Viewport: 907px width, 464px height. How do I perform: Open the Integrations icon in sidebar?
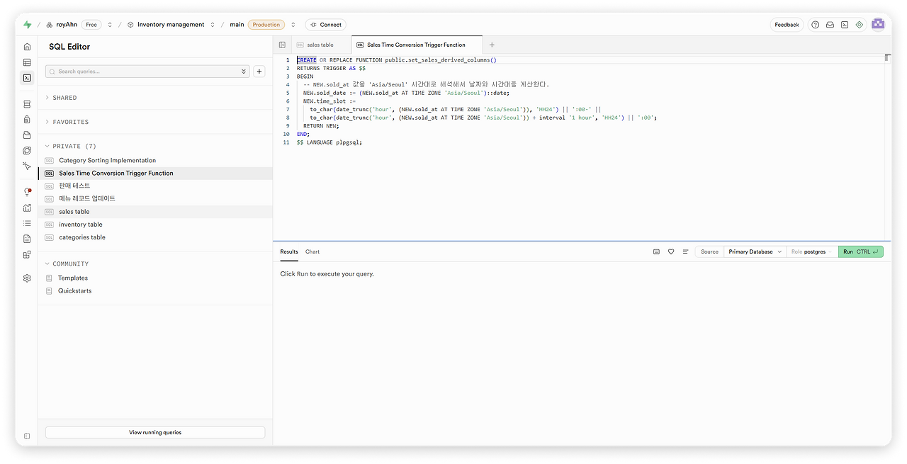27,254
